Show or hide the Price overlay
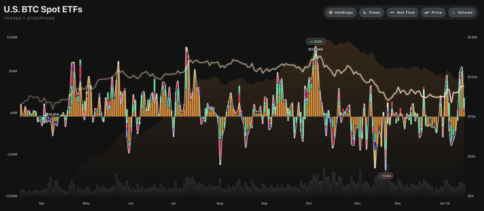This screenshot has width=484, height=211. (x=433, y=12)
